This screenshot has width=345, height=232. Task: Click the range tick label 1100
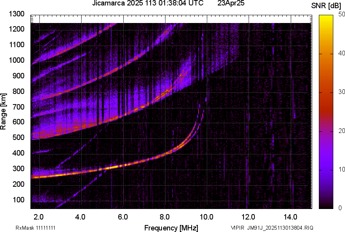coord(17,44)
